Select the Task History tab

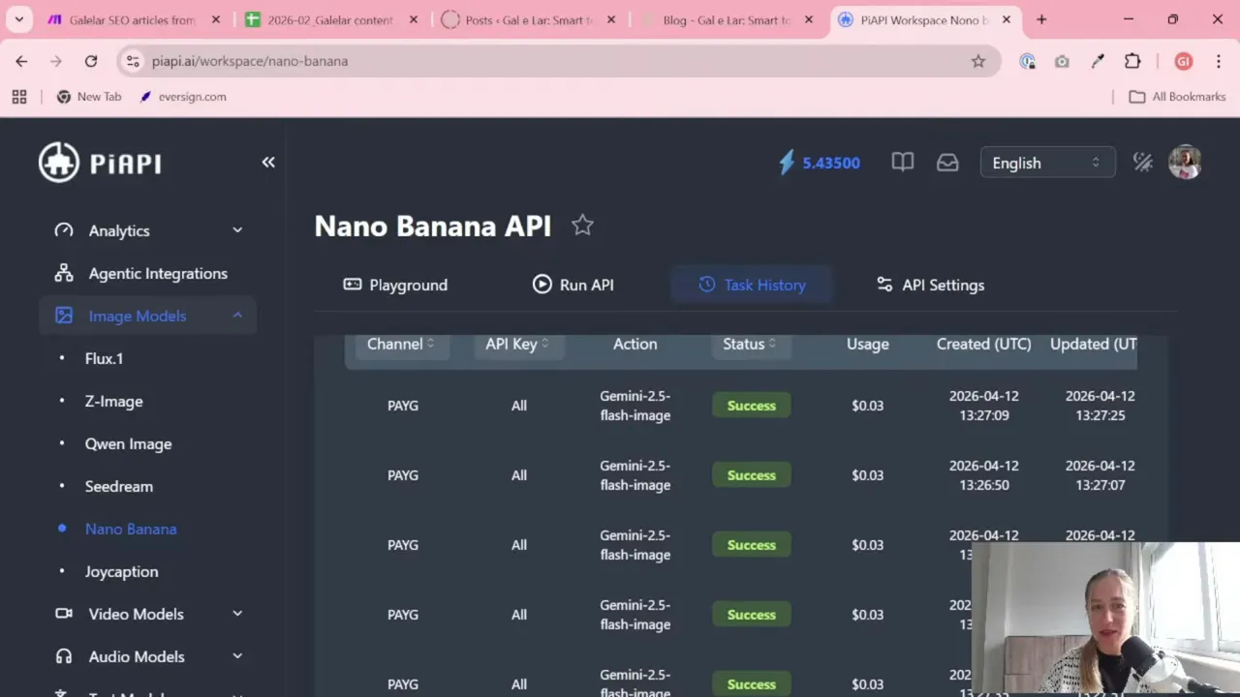pyautogui.click(x=752, y=285)
